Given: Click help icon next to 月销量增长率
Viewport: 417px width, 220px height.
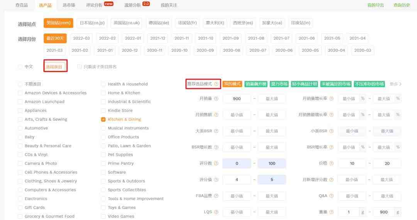Looking at the screenshot, I should pyautogui.click(x=331, y=99).
